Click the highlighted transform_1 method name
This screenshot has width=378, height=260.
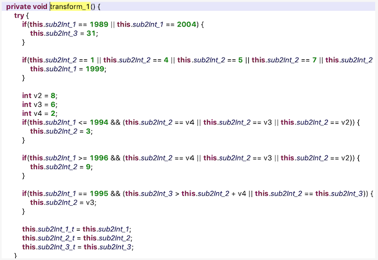(70, 7)
